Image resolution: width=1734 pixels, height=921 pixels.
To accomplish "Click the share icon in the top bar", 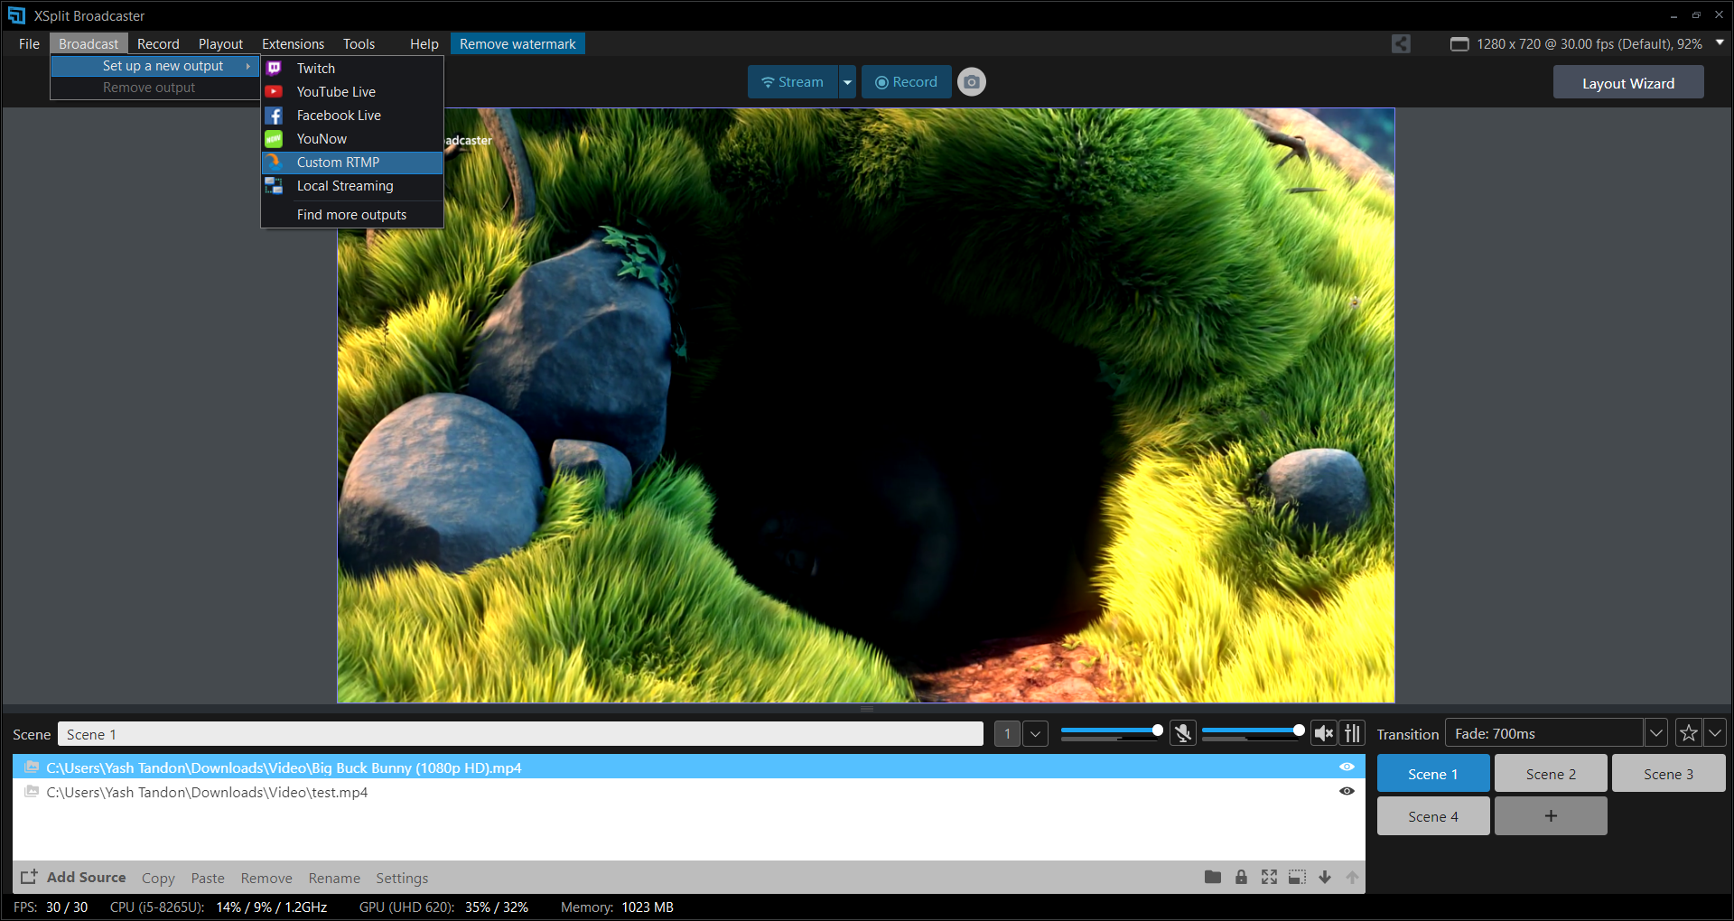I will point(1401,43).
